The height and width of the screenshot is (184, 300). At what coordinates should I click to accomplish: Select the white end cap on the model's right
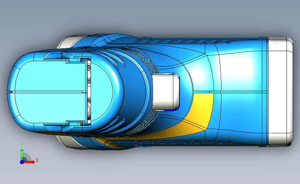281,92
